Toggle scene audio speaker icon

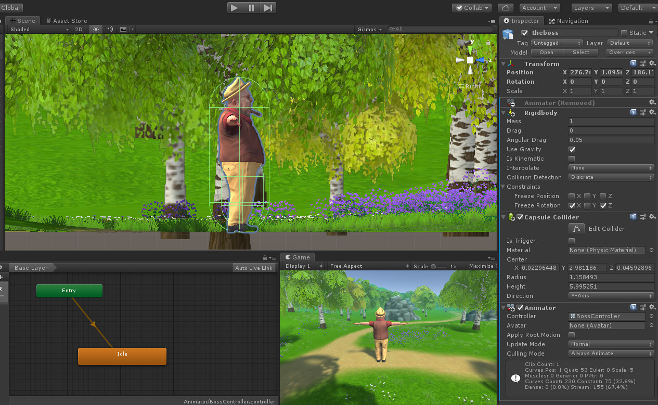(x=109, y=30)
